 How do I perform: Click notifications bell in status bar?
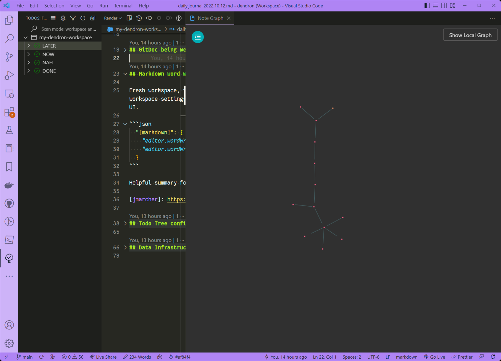(493, 357)
